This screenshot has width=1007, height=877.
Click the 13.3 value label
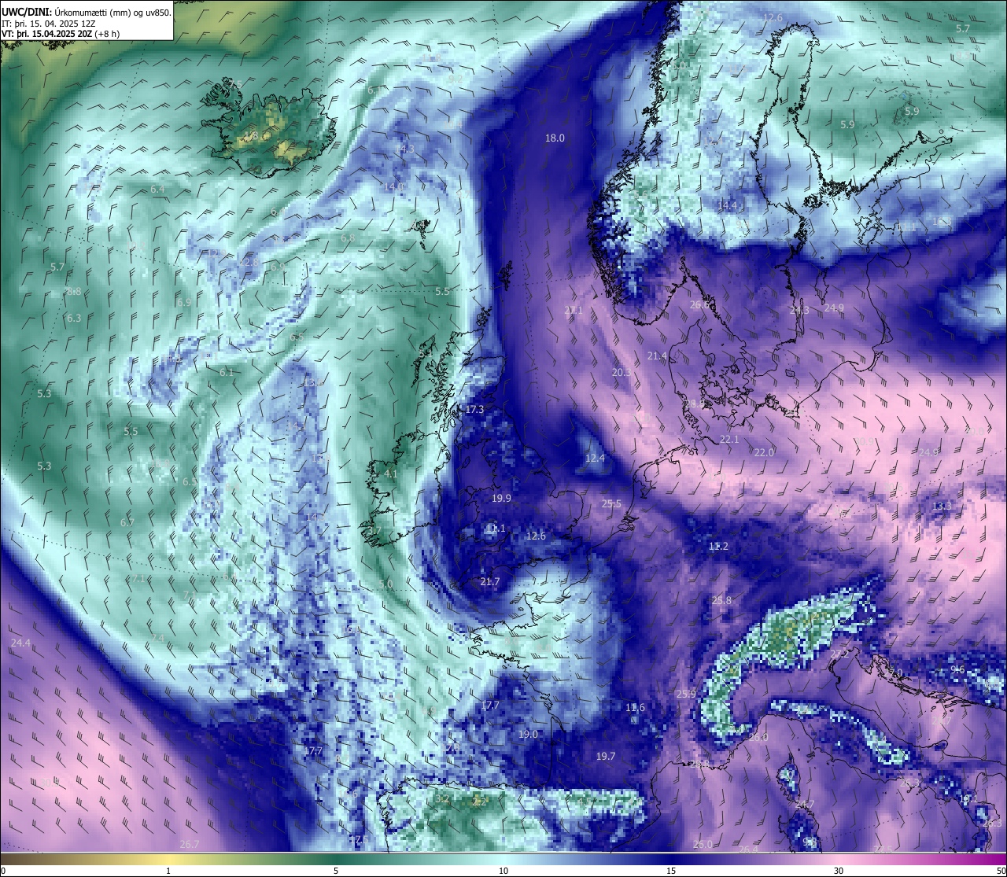click(x=942, y=505)
